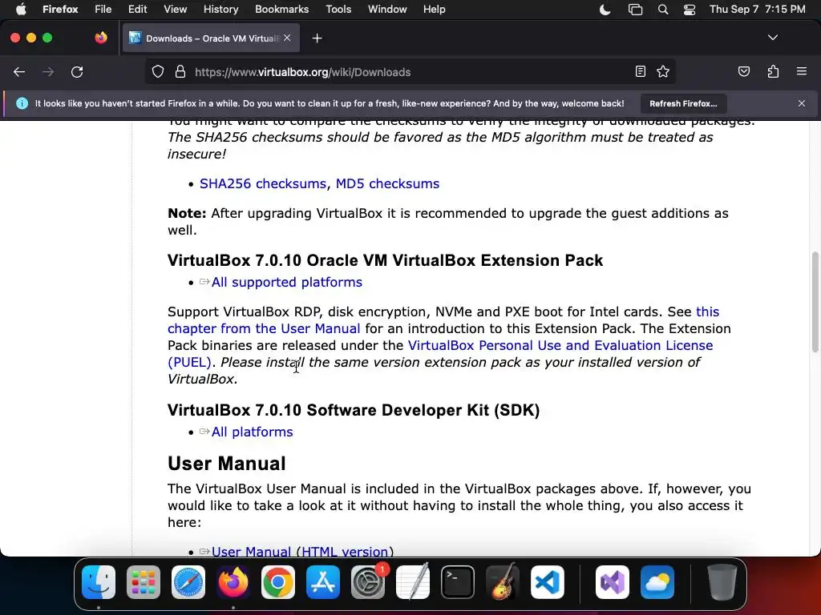Open a new tab with plus icon
The image size is (821, 615).
[317, 38]
